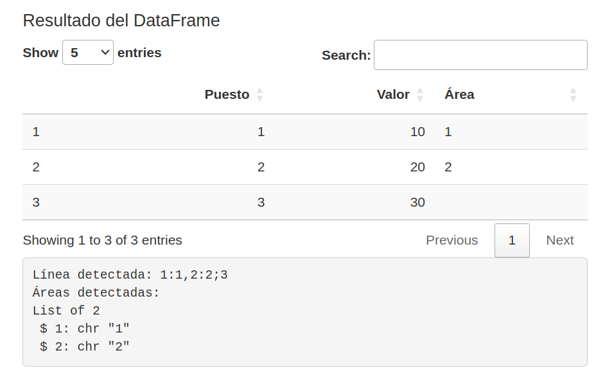Image resolution: width=596 pixels, height=382 pixels.
Task: Click the Valor column header label
Action: coord(393,94)
